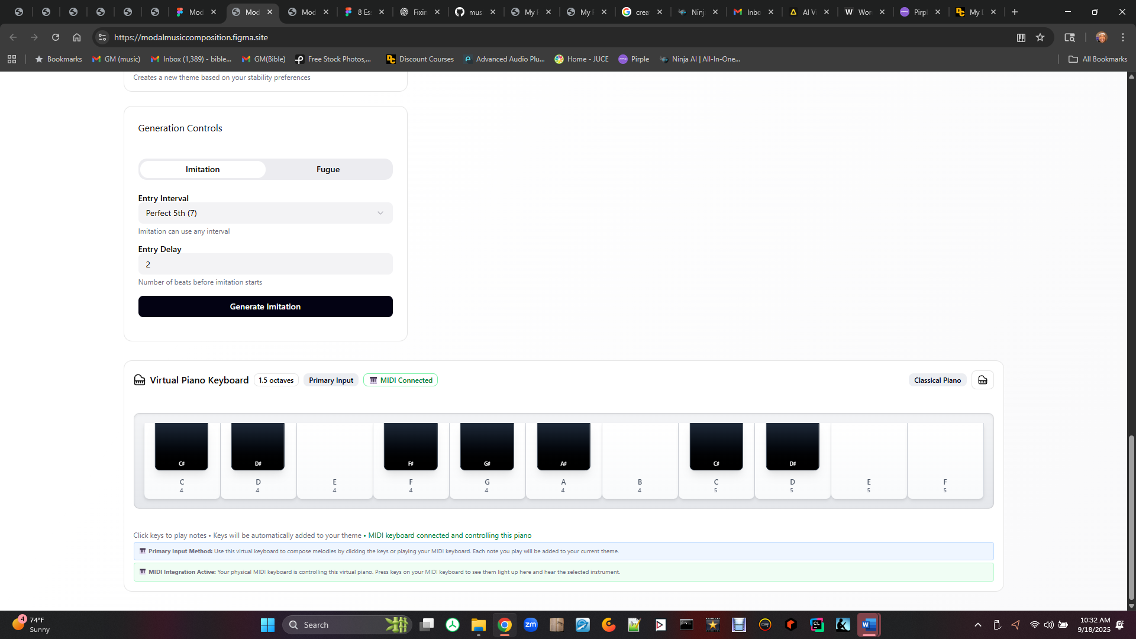This screenshot has height=639, width=1136.
Task: Open the Classical Piano instrument selector
Action: 937,380
